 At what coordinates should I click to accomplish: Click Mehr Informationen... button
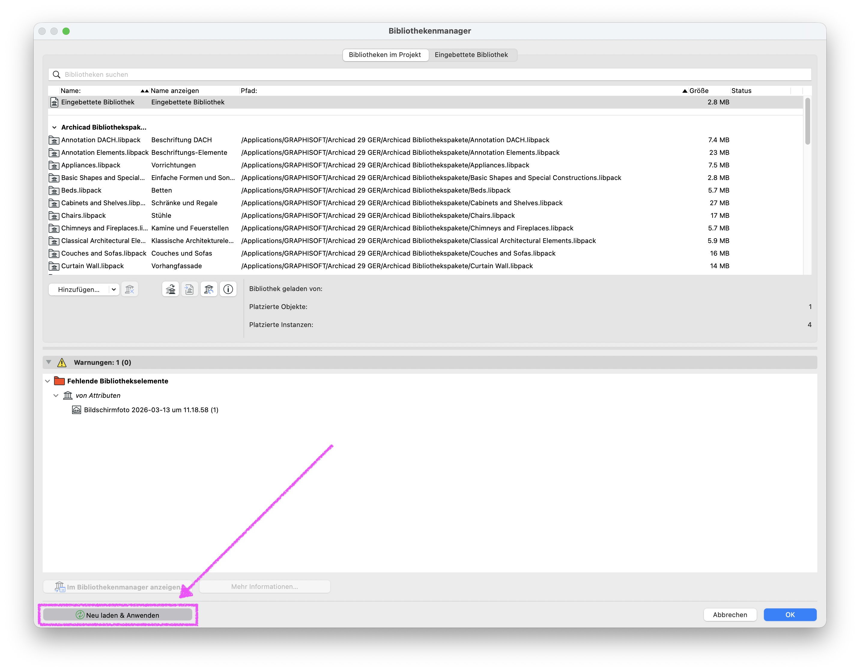[265, 586]
